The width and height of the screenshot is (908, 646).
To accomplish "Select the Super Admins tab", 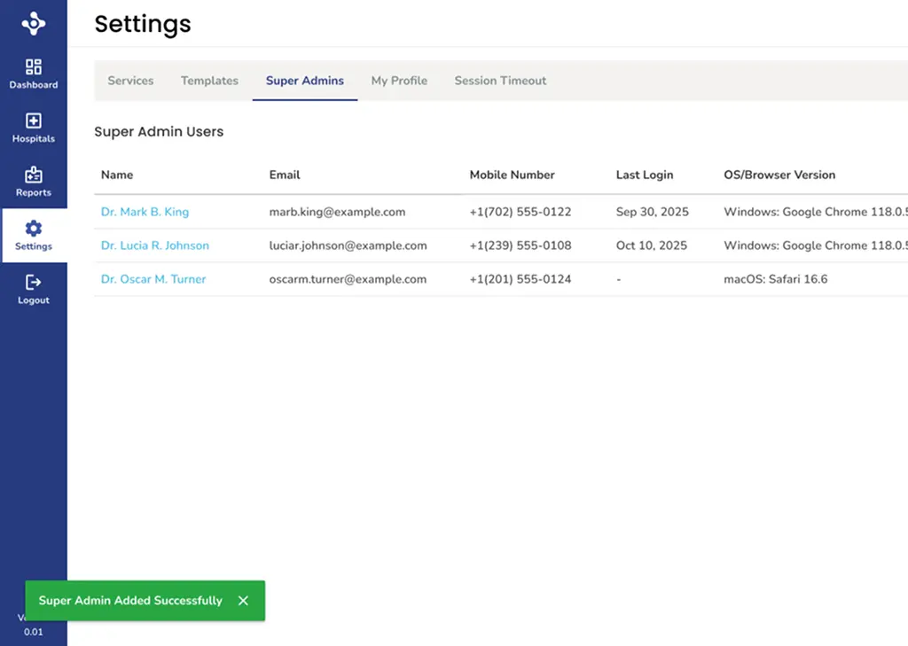I will (x=305, y=81).
